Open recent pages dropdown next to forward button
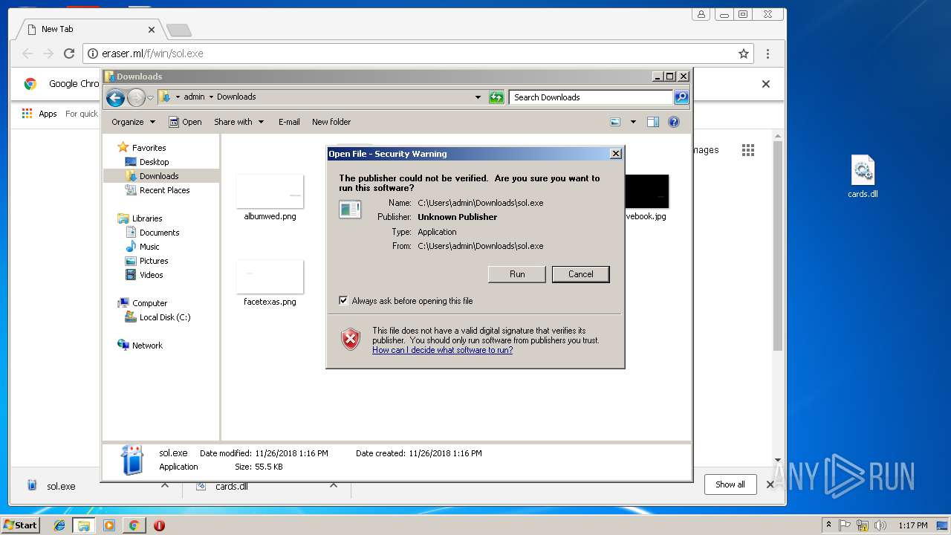This screenshot has height=535, width=951. (150, 97)
